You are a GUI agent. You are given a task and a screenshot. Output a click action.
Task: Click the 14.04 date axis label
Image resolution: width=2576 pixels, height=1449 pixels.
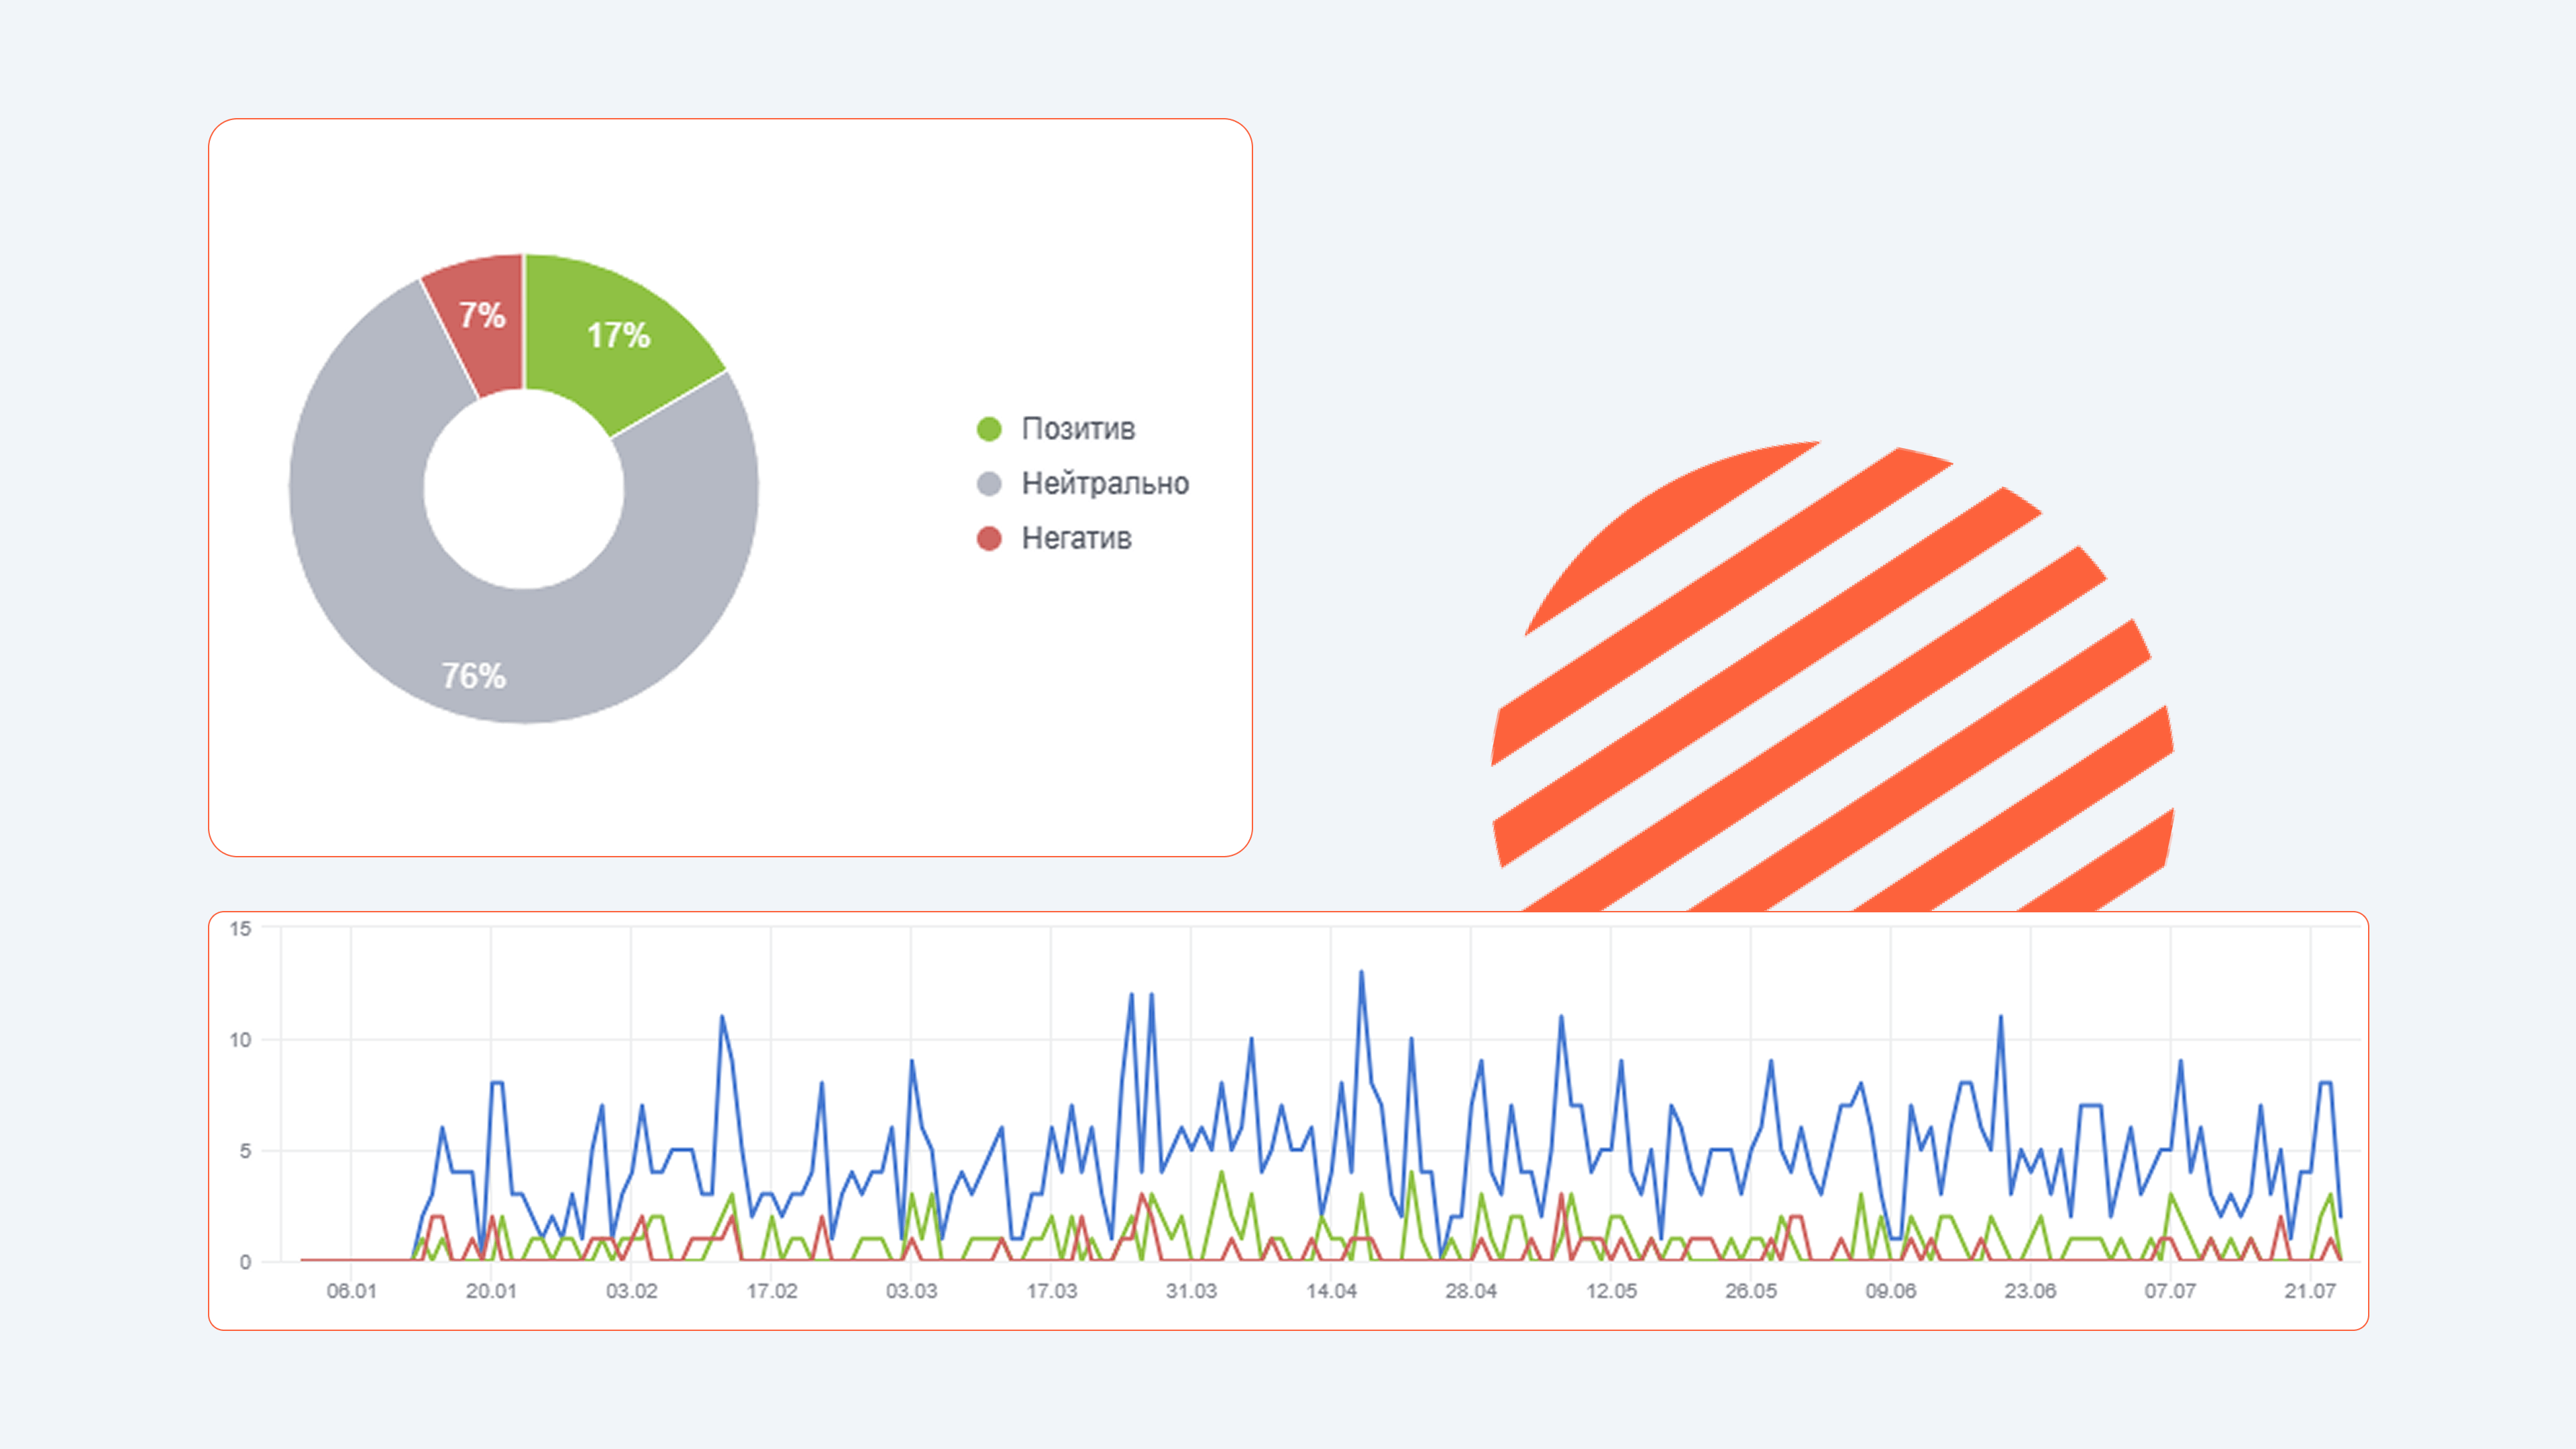pos(1331,1291)
